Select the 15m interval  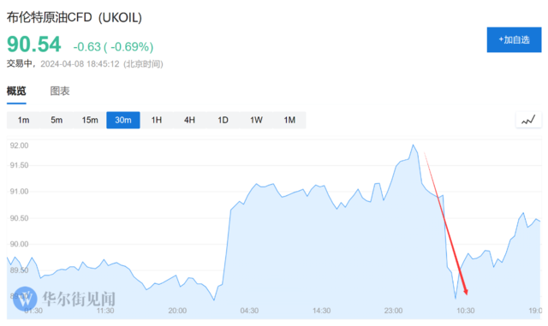tap(90, 120)
